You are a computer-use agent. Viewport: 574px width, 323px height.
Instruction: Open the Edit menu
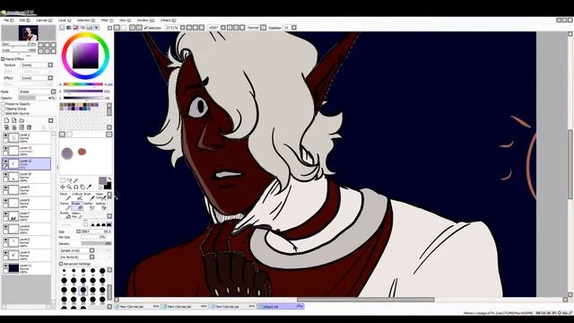pyautogui.click(x=24, y=20)
